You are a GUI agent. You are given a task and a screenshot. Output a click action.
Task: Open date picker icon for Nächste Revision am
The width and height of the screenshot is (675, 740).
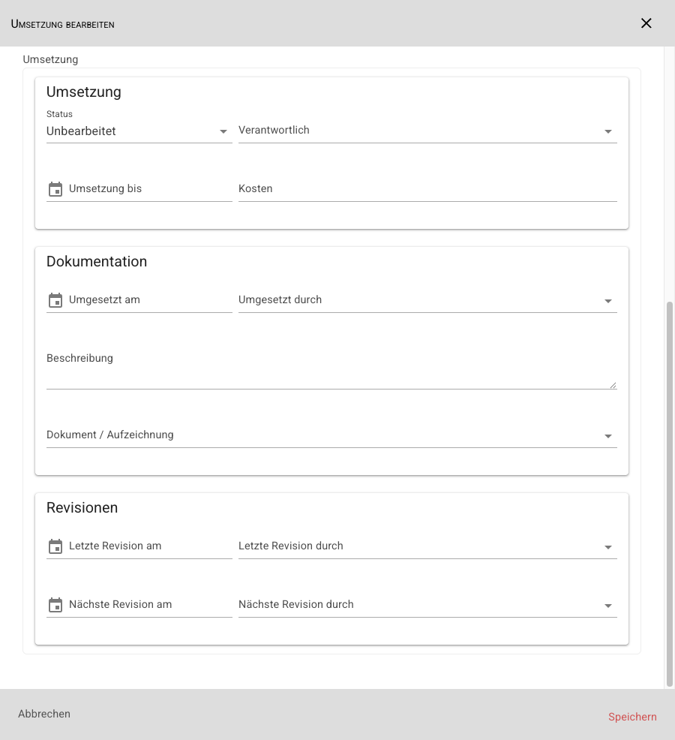55,605
